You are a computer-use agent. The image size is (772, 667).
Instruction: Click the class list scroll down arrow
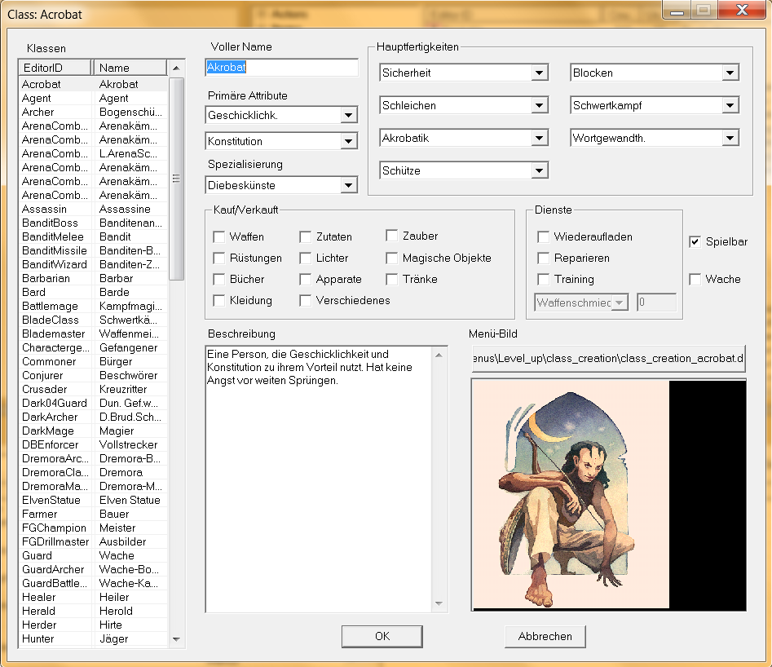pos(177,640)
